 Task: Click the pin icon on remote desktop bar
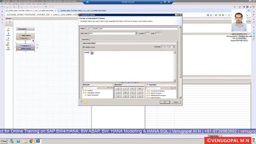[x=88, y=2]
